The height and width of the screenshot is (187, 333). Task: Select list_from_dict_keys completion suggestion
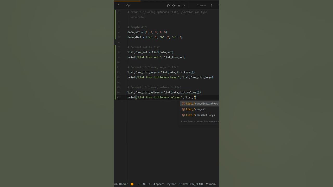pos(200,115)
